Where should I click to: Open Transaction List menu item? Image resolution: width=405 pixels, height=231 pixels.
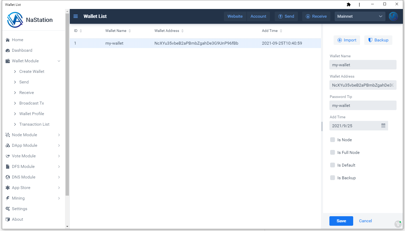pos(34,124)
